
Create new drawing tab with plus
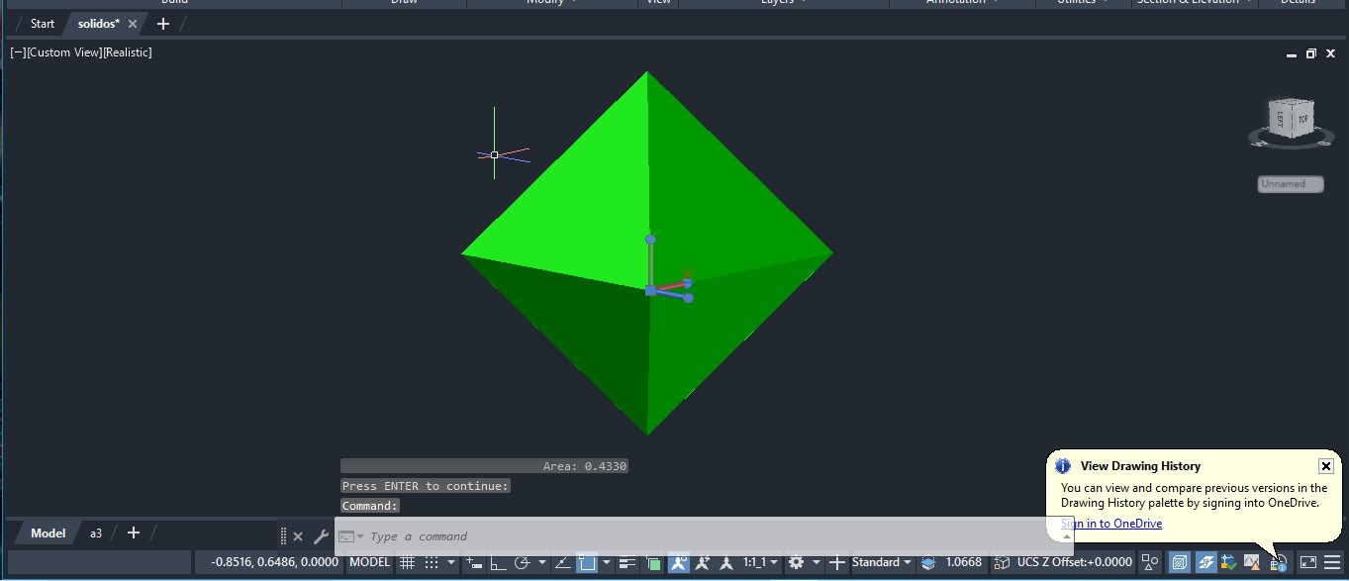[x=163, y=24]
